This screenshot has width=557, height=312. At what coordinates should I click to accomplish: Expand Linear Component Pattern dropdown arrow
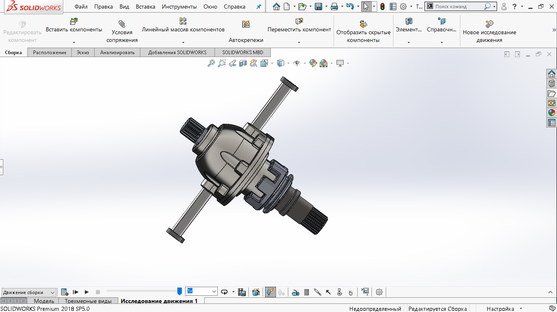click(x=183, y=42)
